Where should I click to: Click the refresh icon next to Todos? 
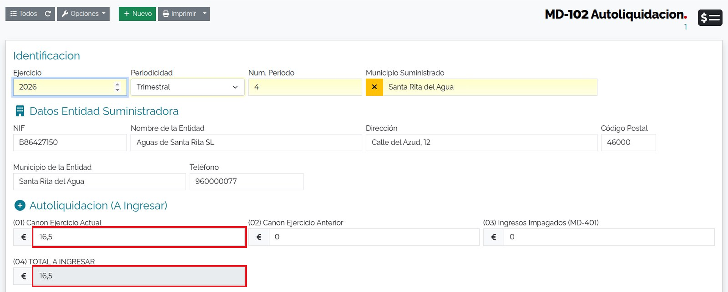[x=48, y=14]
